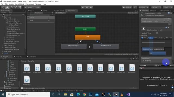This screenshot has height=97, width=174.
Task: Open the Scripts folder in Project tree
Action: [8, 88]
